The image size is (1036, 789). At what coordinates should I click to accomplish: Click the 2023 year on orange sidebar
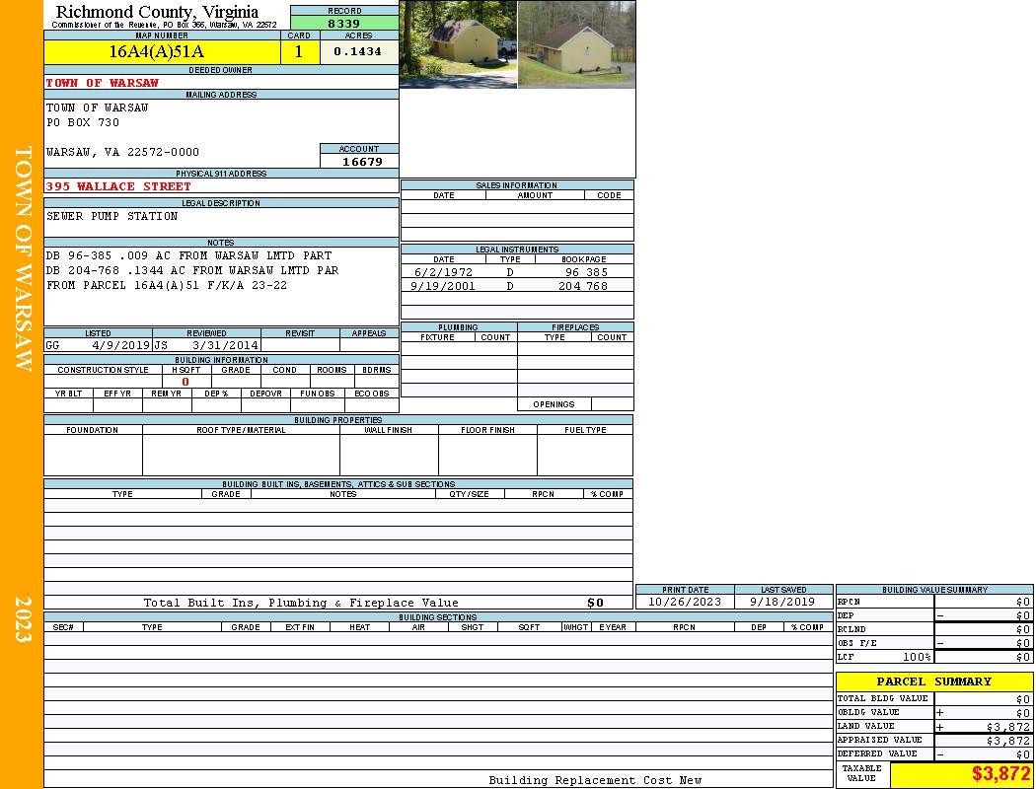(x=22, y=619)
